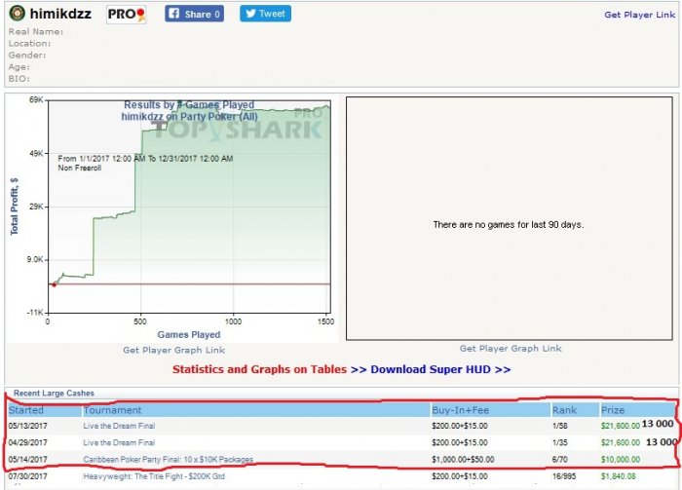Open Get Player Graph Link under profit graph

(x=174, y=350)
